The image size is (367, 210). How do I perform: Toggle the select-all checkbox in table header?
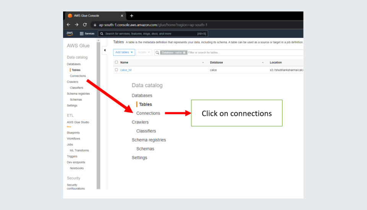(x=116, y=62)
